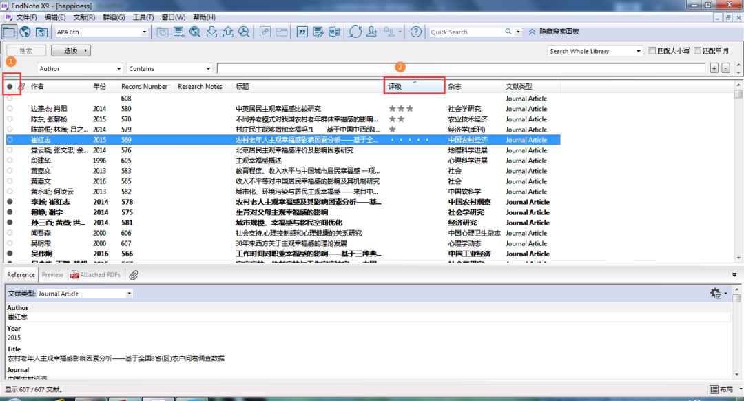Image resolution: width=744 pixels, height=401 pixels.
Task: Click the Export toolbar icon
Action: pos(228,32)
